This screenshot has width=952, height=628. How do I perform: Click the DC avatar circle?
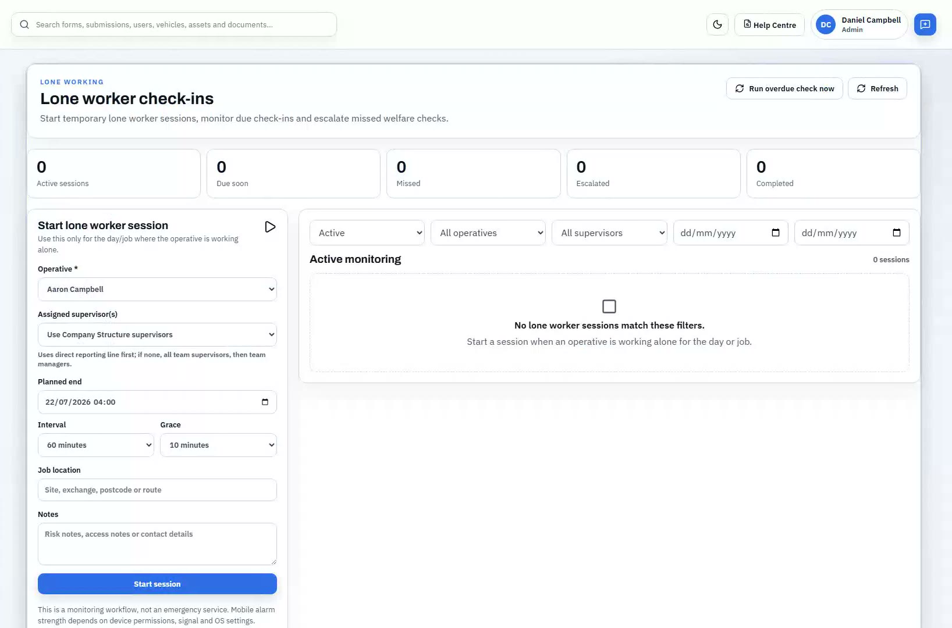(826, 24)
